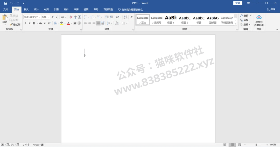Align the text left
Screen dimensions: 280x147
tap(85, 23)
